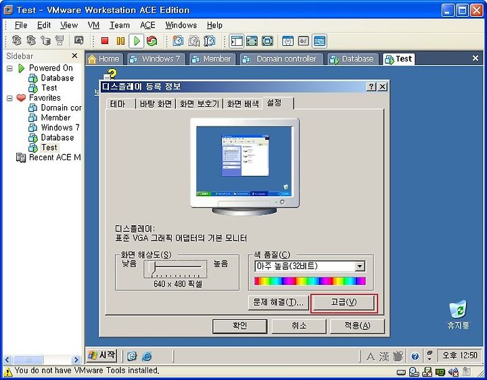Open the Windows menu
This screenshot has height=380, width=487.
(181, 25)
